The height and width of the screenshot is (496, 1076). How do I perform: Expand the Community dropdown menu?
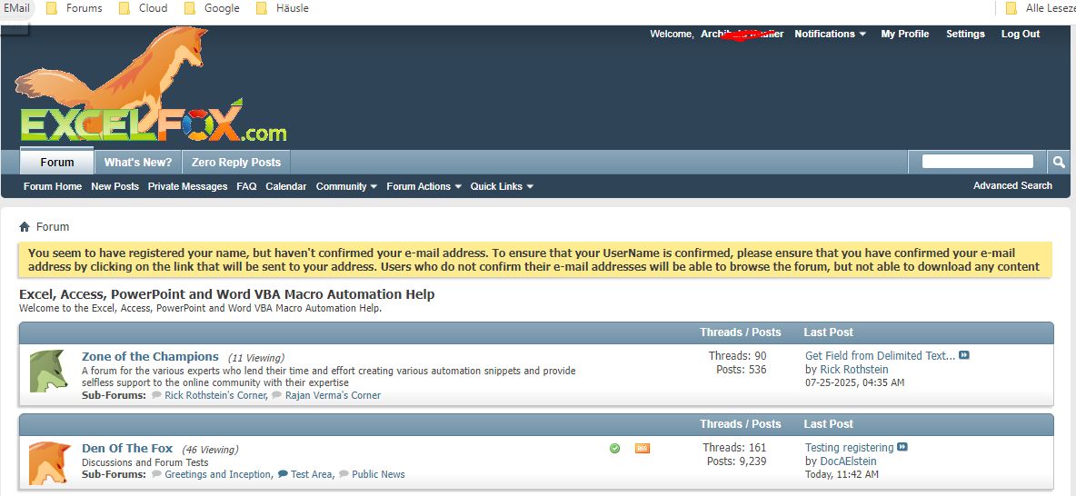pyautogui.click(x=346, y=186)
